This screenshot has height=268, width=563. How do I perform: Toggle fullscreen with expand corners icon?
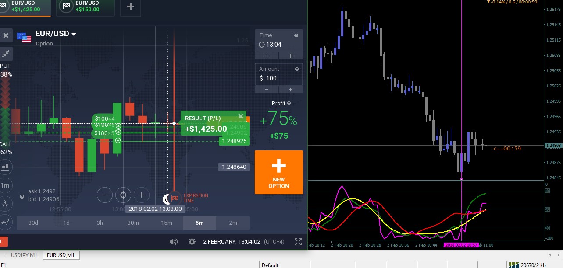pyautogui.click(x=298, y=241)
